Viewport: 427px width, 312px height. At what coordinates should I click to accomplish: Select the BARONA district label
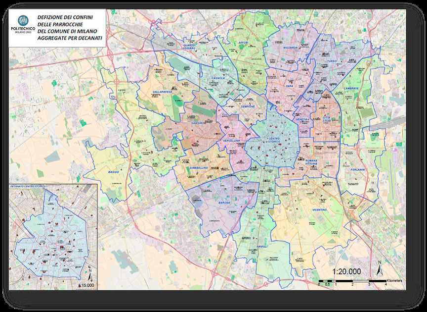[224, 203]
